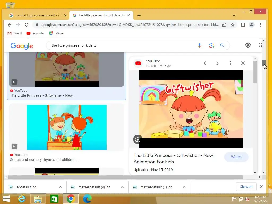Open File Explorer from taskbar
The image size is (272, 204).
tap(38, 199)
